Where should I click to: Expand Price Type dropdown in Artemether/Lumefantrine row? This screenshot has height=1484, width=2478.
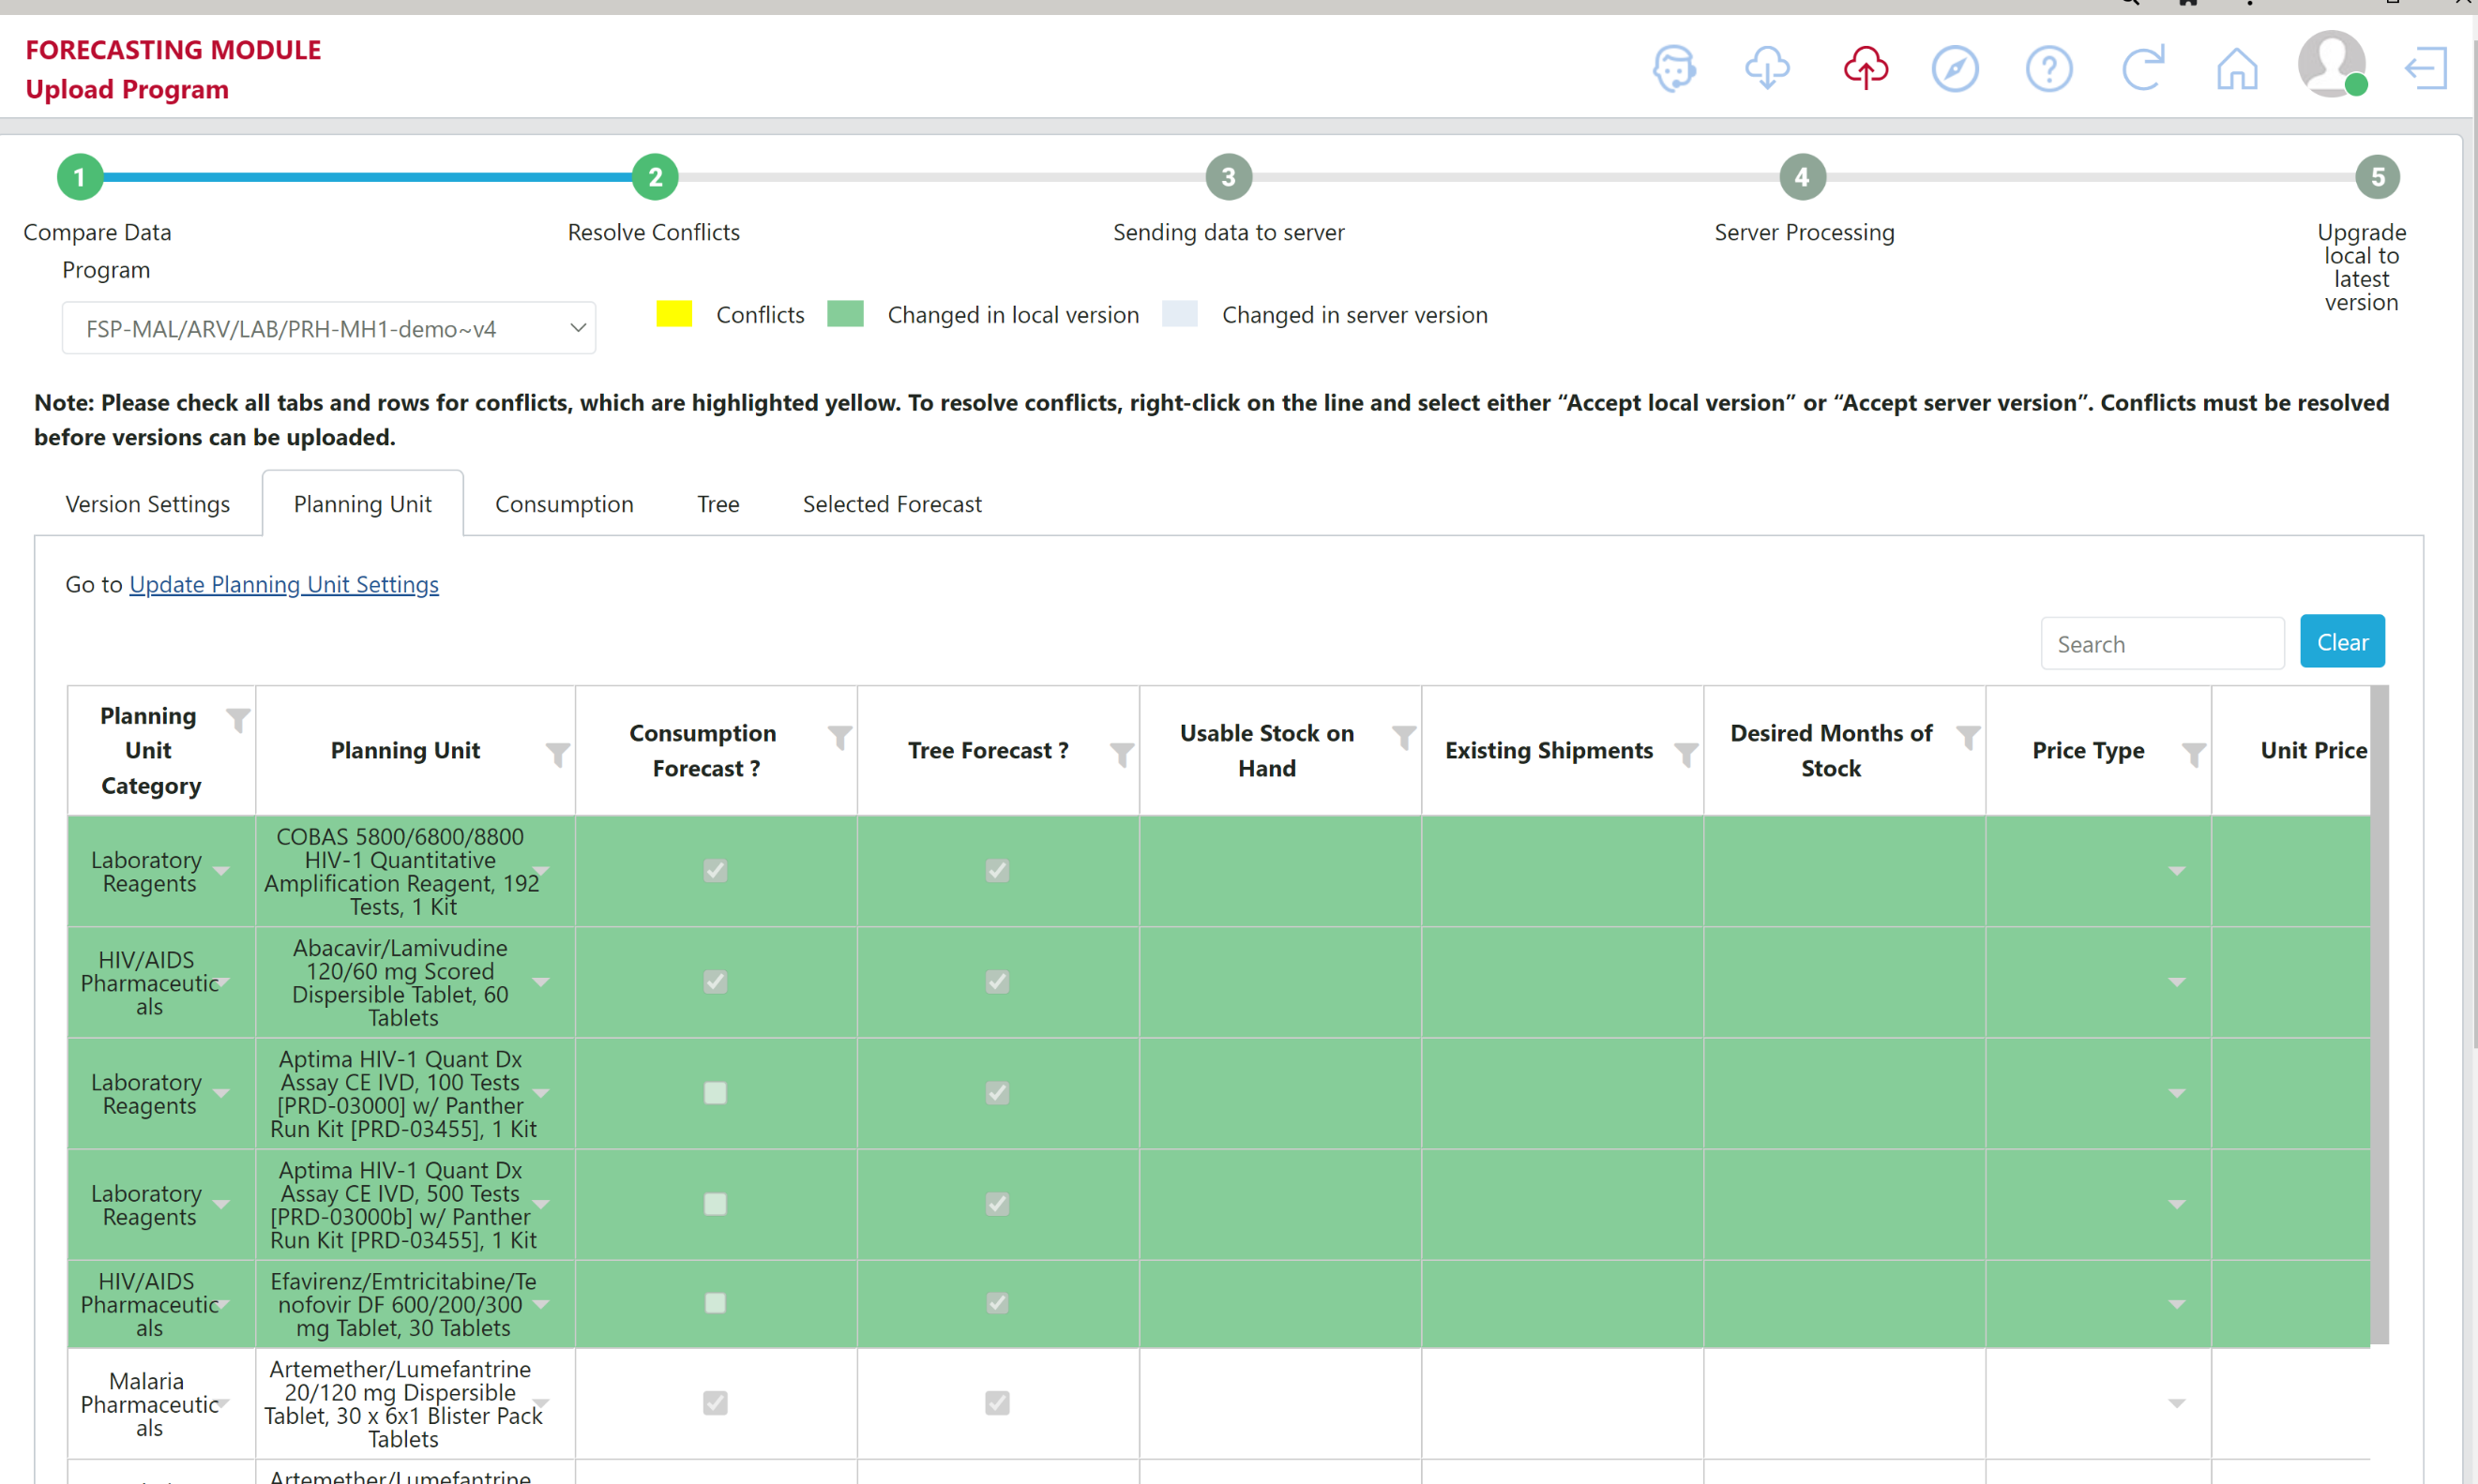click(x=2177, y=1403)
